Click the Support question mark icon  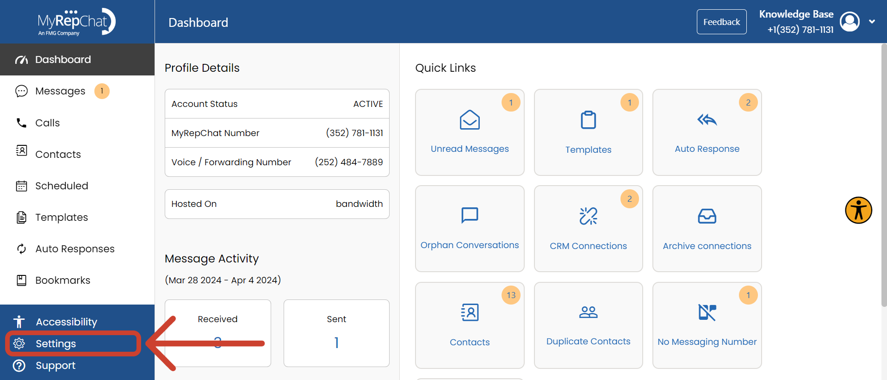[19, 366]
